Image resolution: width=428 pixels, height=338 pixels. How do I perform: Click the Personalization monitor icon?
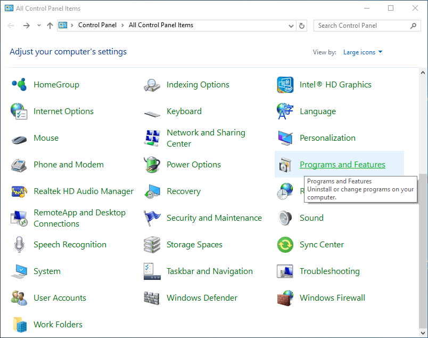point(285,138)
